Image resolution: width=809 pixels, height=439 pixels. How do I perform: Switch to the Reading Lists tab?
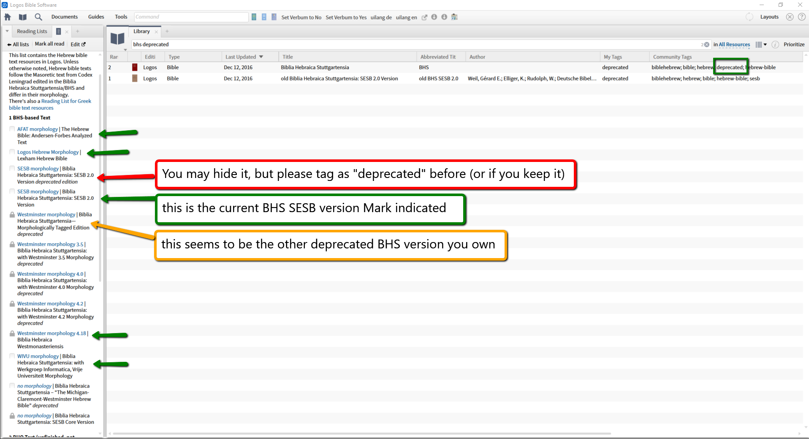(x=32, y=31)
